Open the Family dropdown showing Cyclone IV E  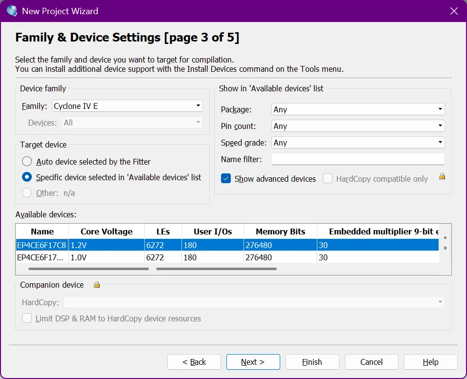point(127,106)
